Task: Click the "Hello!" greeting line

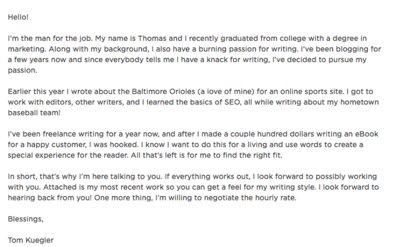Action: [18, 17]
